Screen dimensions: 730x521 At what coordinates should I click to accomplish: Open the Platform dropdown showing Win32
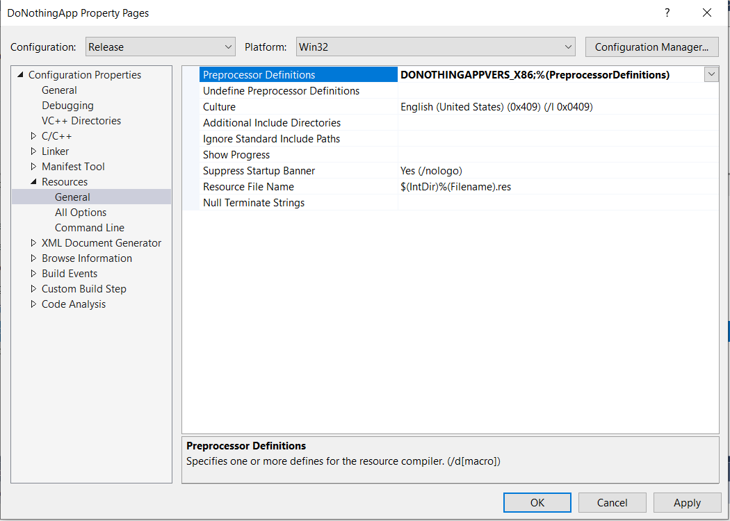point(436,47)
